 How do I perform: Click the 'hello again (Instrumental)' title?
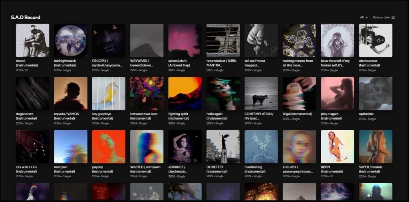(x=217, y=116)
